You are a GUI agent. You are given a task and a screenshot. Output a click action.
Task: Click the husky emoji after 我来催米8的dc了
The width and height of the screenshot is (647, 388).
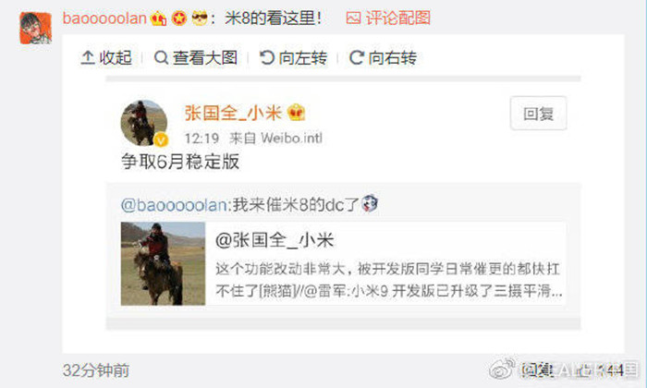(x=370, y=203)
